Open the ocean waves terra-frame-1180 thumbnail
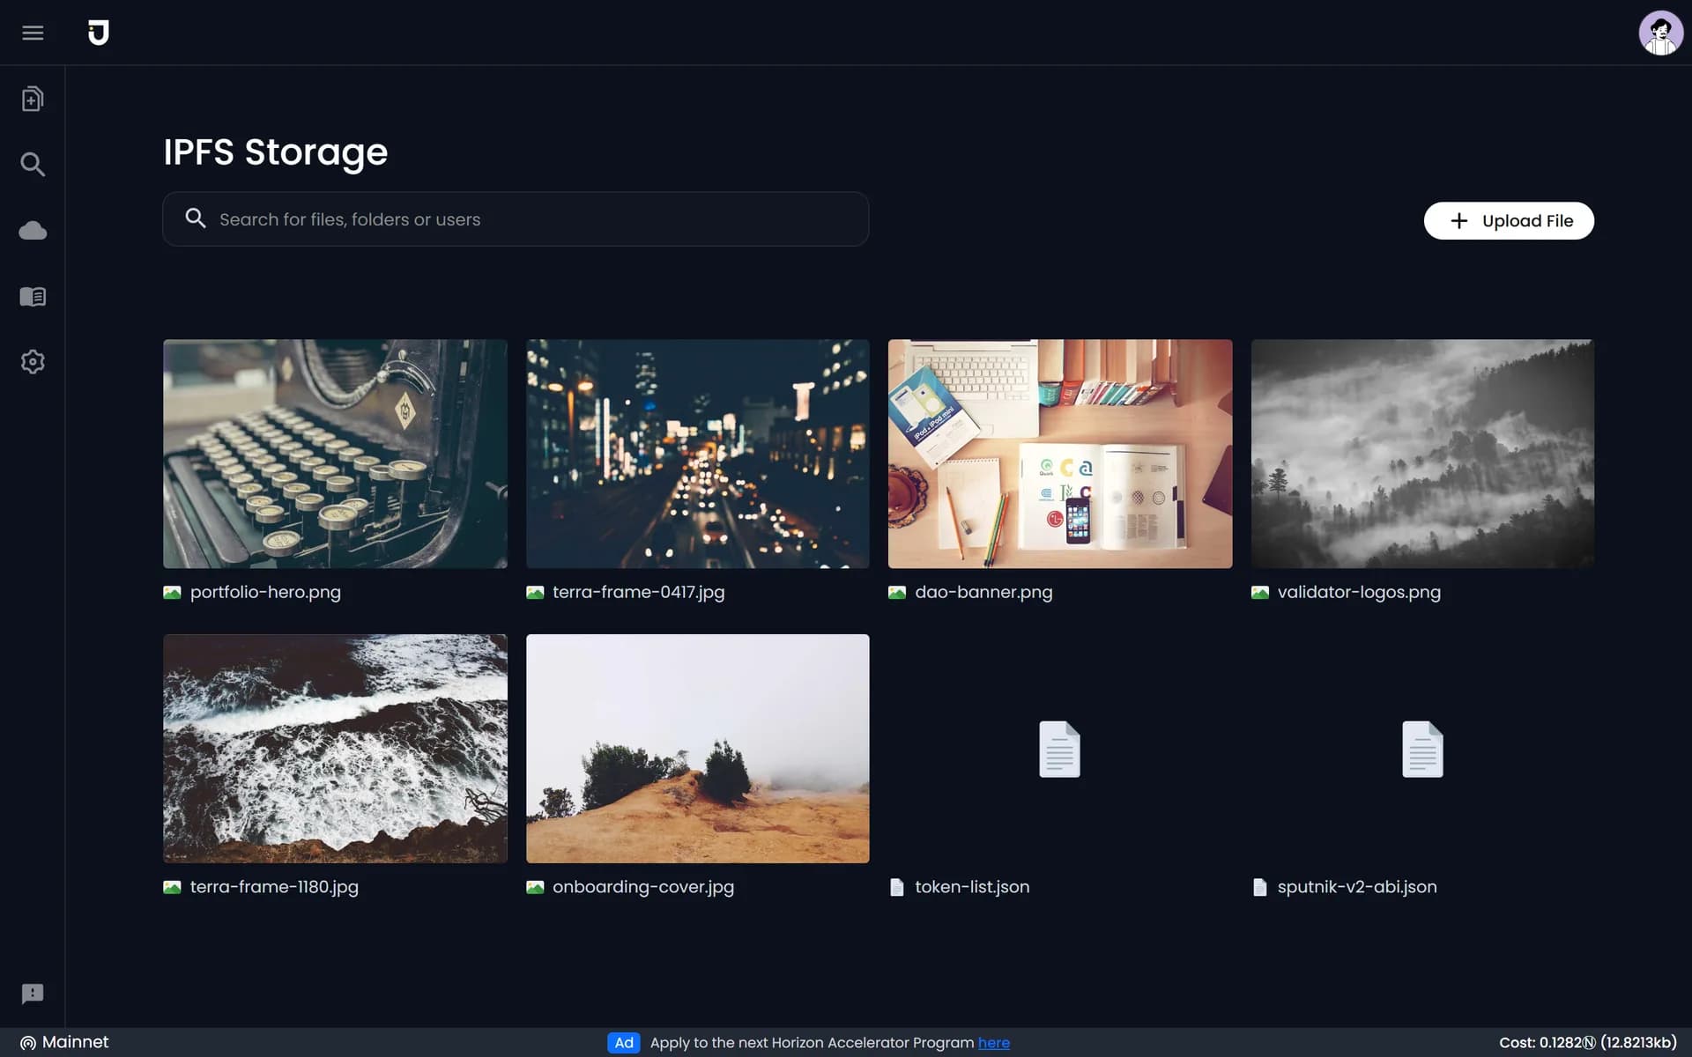The height and width of the screenshot is (1057, 1692). coord(335,749)
